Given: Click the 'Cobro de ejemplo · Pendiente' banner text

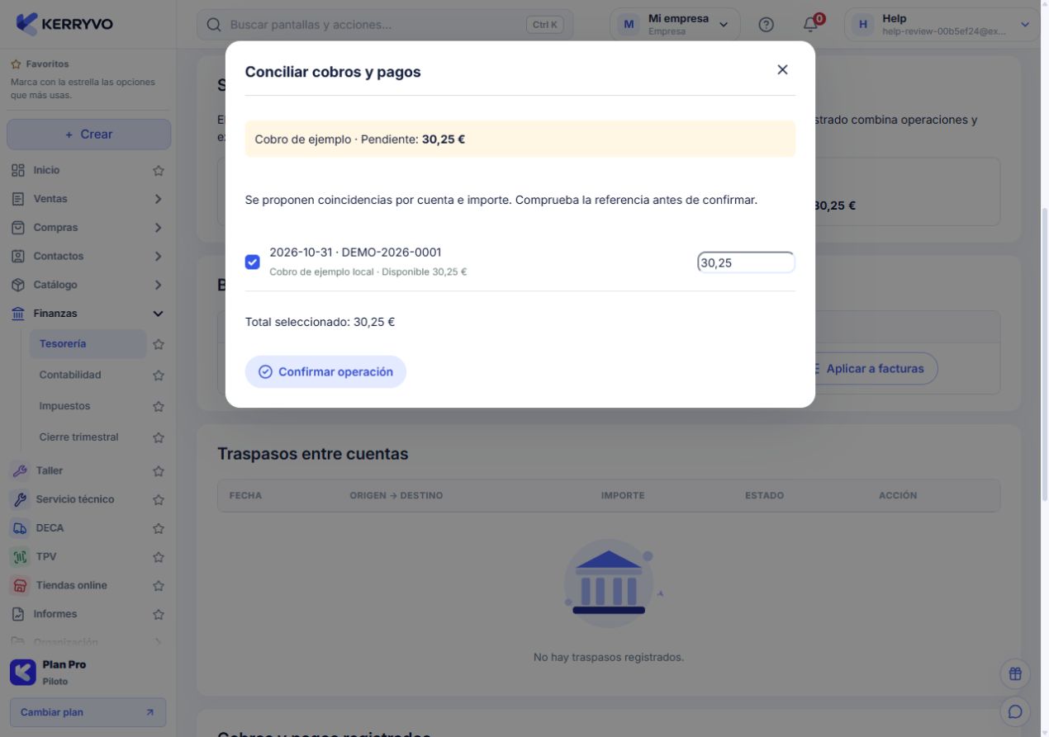Looking at the screenshot, I should (359, 139).
